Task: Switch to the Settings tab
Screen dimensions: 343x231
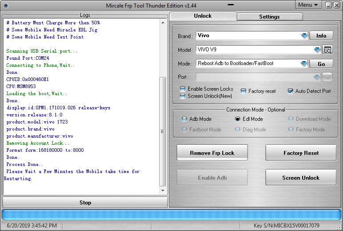Action: pos(269,17)
